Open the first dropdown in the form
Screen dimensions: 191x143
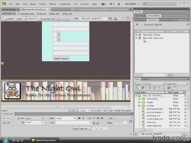pos(59,34)
